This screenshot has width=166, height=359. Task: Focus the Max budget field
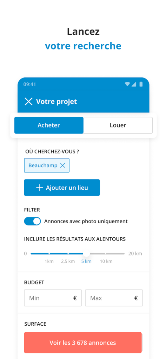114,298
